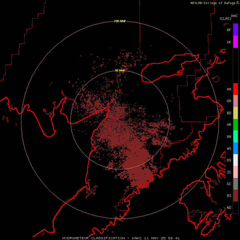This screenshot has width=240, height=240.
Task: Click the RF purple legend swatch
Action: click(235, 30)
